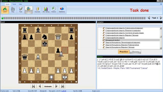The image size is (163, 92).
Task: Go to the next task arrow
Action: [x=161, y=18]
